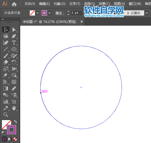The image size is (151, 143).
Task: Select the Pen tool
Action: (14, 36)
